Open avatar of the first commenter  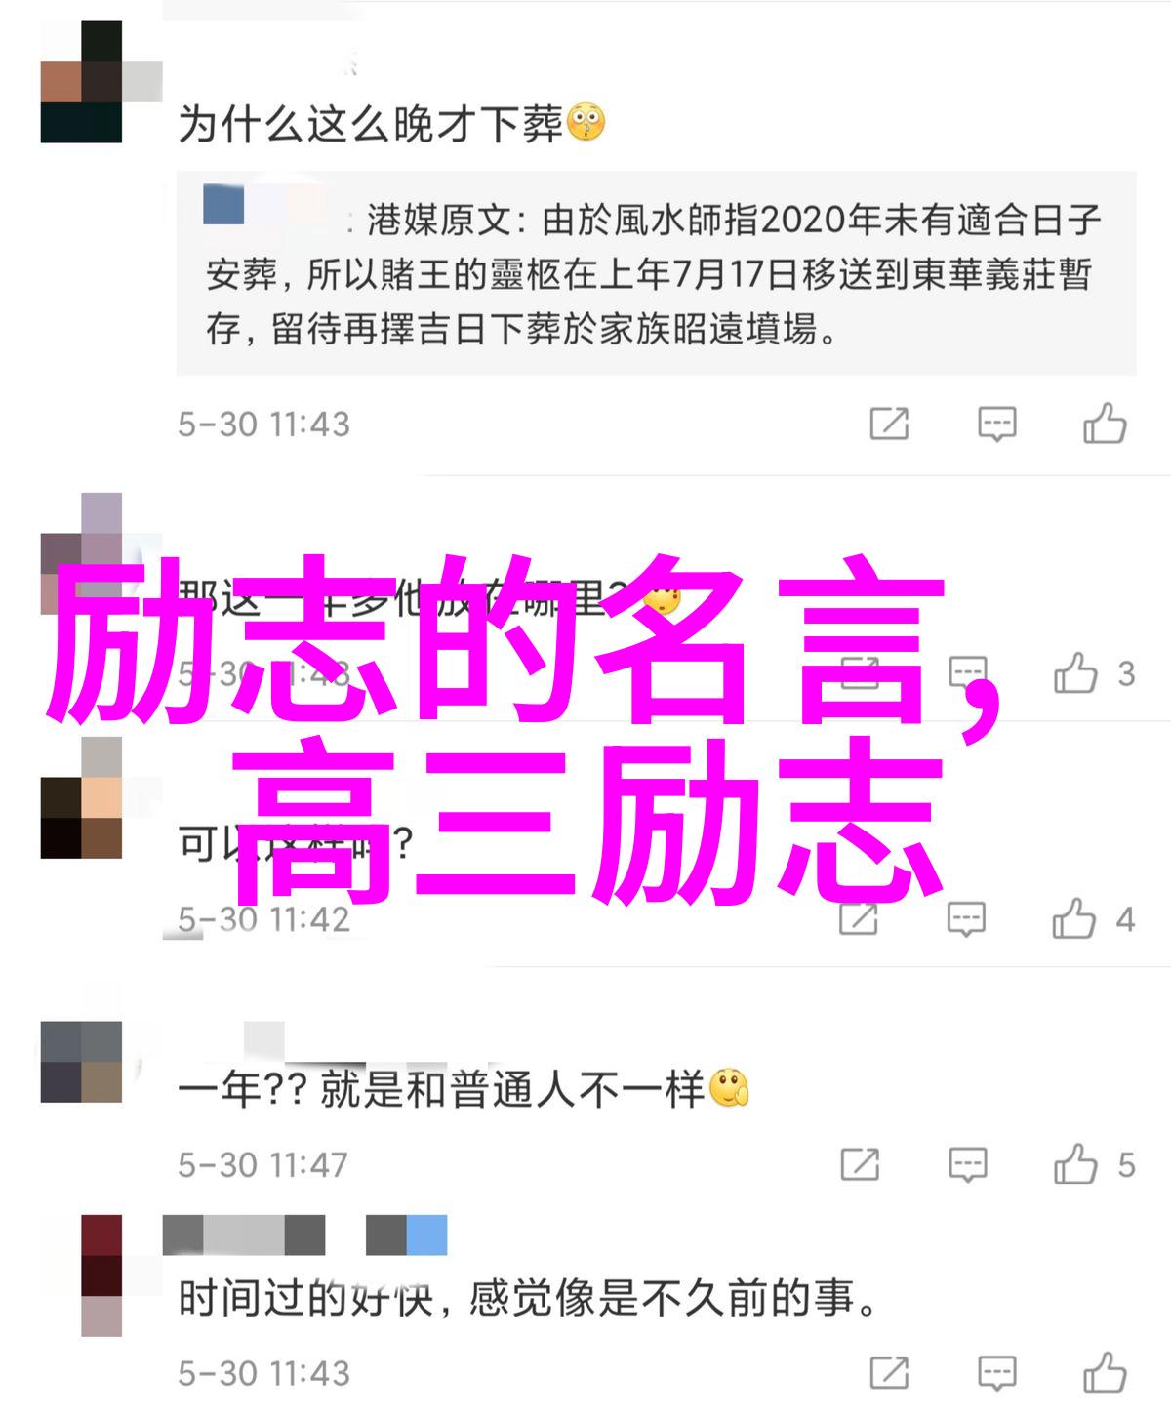click(82, 82)
